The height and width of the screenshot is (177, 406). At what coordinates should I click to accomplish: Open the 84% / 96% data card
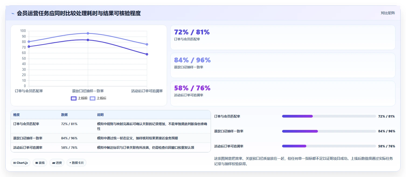click(283, 65)
